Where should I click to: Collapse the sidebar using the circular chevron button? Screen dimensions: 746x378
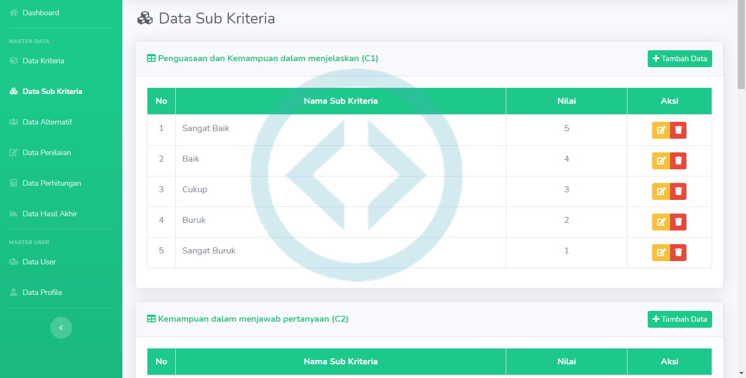61,328
